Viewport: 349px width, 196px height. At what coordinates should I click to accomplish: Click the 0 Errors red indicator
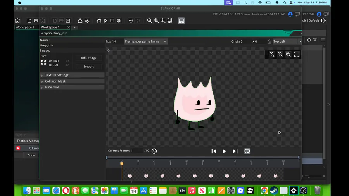pyautogui.click(x=18, y=148)
